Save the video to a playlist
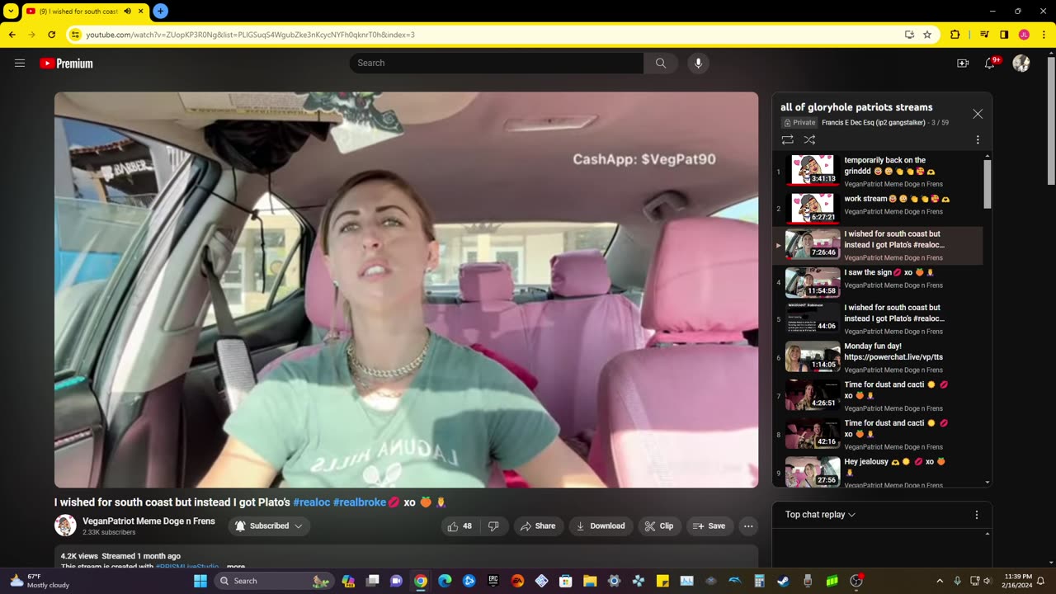 [709, 526]
